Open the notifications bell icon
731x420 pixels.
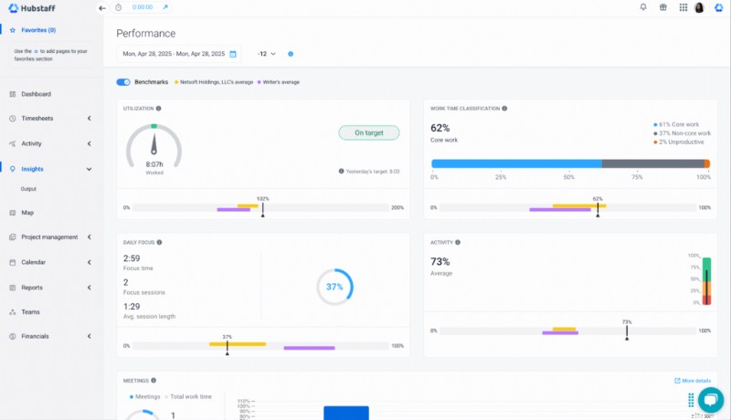[x=643, y=7]
